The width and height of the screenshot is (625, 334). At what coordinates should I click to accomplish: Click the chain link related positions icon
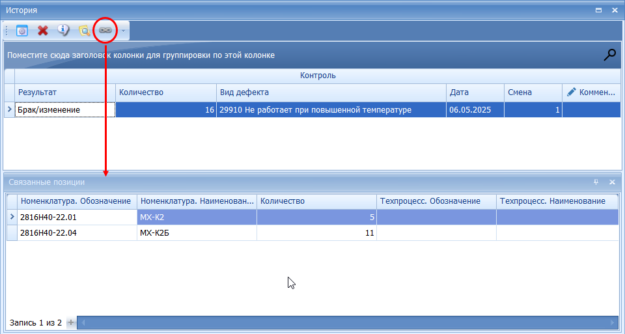pos(105,31)
